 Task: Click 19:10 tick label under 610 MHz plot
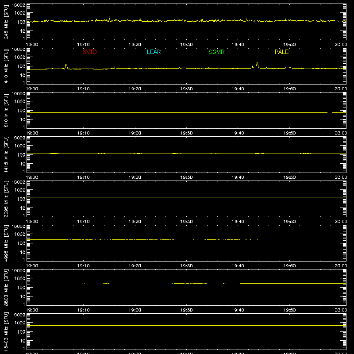[x=83, y=133]
